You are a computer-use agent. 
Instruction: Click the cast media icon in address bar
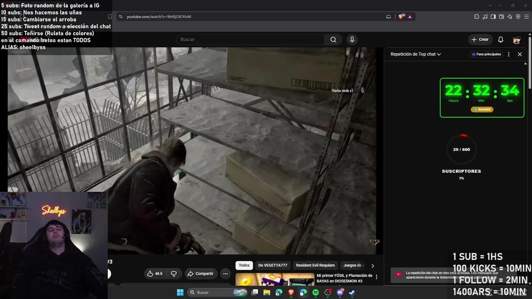[389, 17]
